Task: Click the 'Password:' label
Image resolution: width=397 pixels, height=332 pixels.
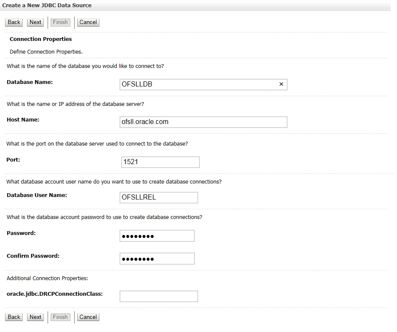Action: tap(21, 233)
